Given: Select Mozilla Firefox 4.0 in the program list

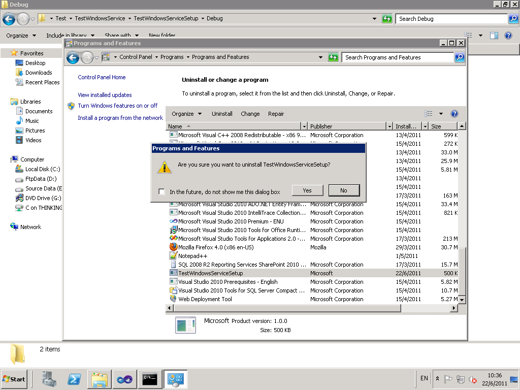Looking at the screenshot, I should 216,247.
